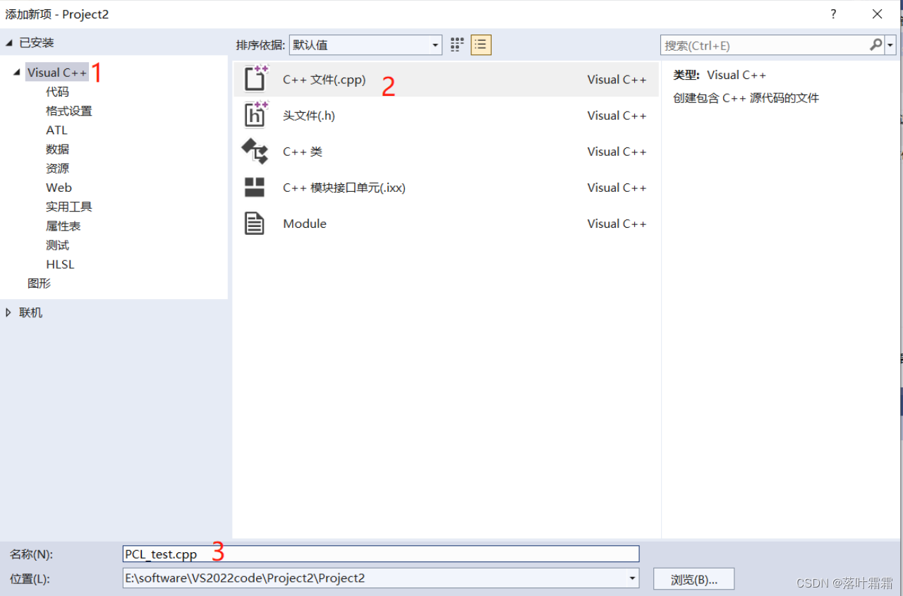Choose the C++ 文件(.cpp) template
903x596 pixels.
point(446,79)
